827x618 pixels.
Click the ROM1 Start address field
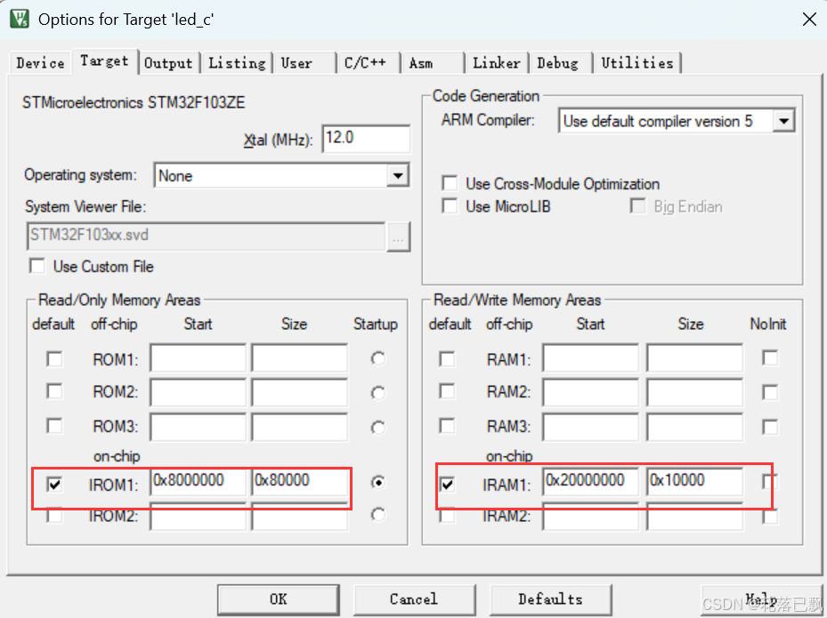pos(199,358)
